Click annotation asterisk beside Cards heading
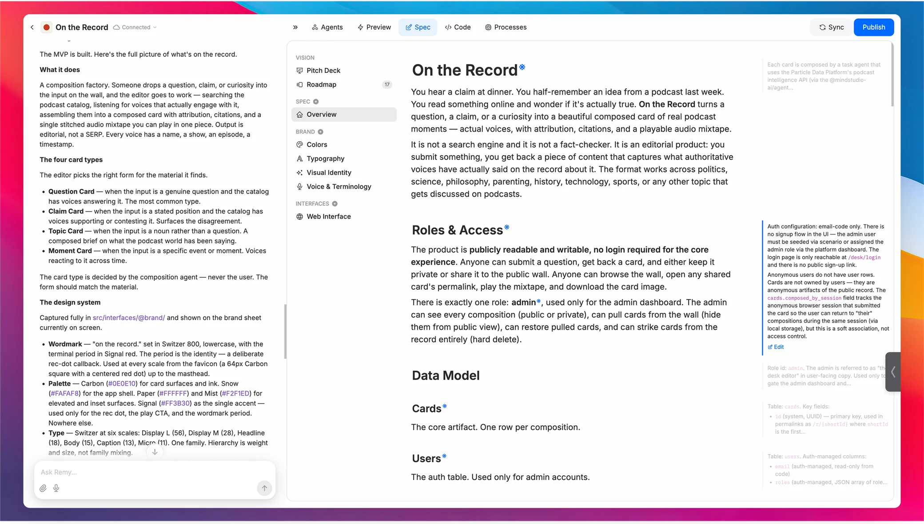Screen dimensions: 924x524 tap(445, 406)
